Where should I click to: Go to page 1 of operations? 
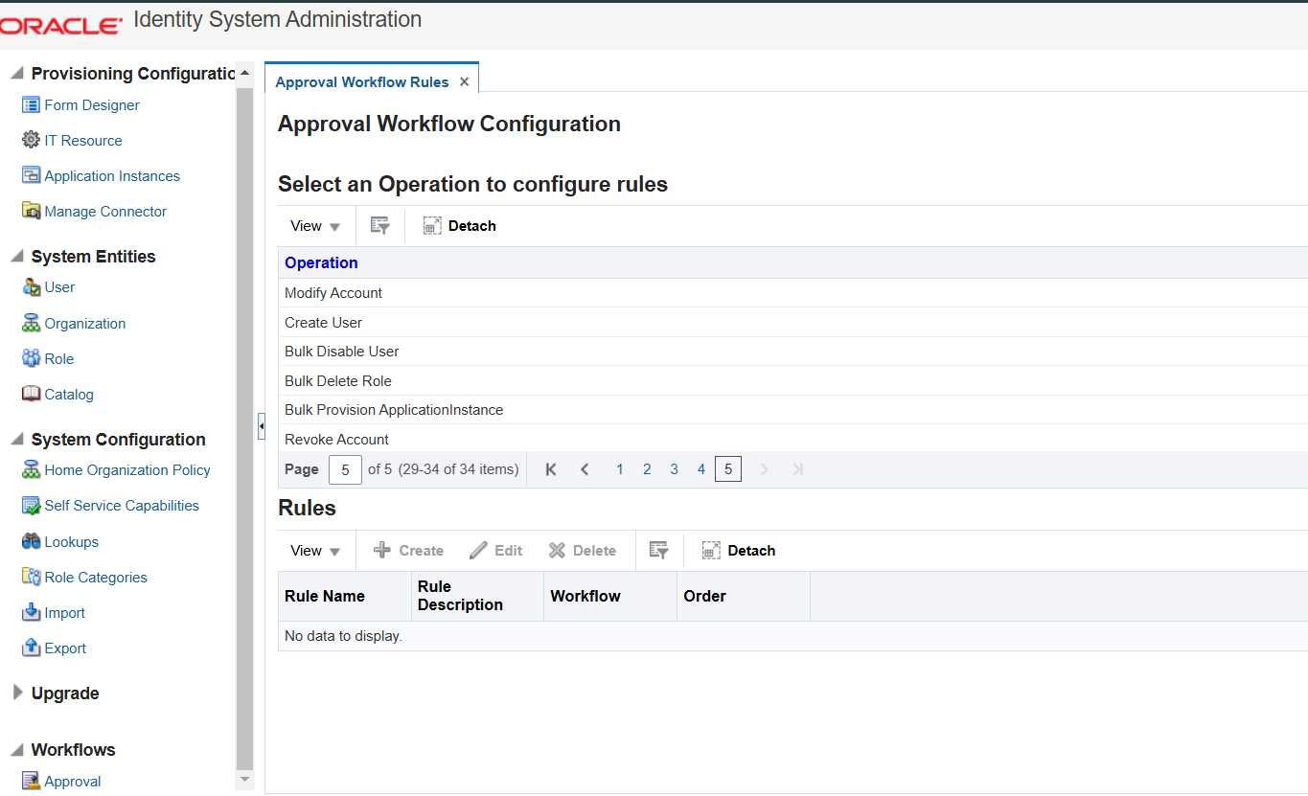(620, 469)
